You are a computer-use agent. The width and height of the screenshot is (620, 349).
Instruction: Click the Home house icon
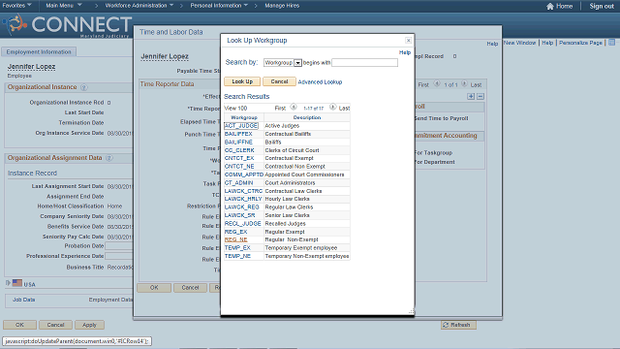pos(549,6)
